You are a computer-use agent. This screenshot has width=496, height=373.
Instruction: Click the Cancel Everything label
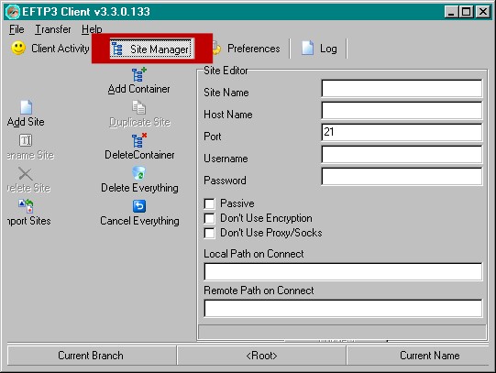click(139, 221)
